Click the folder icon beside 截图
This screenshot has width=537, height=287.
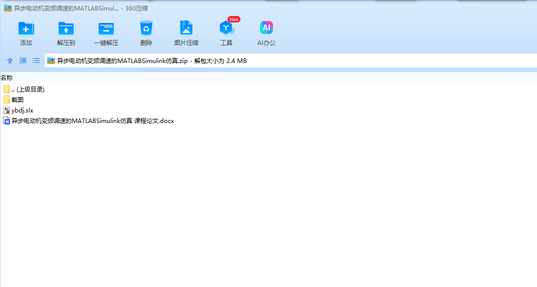click(7, 99)
